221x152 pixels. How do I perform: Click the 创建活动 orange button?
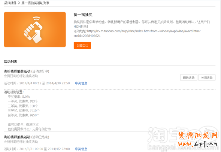tap(82, 46)
